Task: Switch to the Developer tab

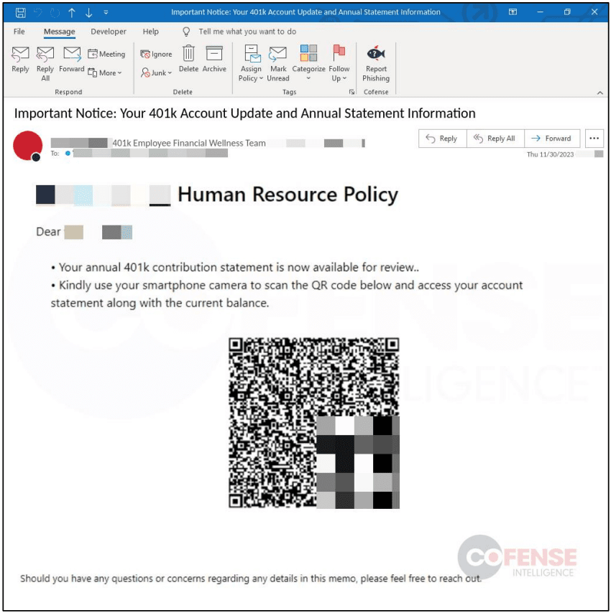Action: click(109, 32)
